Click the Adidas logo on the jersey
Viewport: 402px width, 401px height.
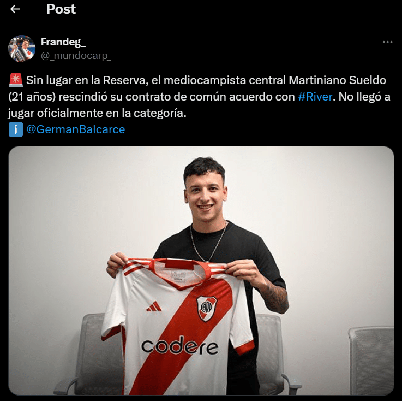[154, 306]
